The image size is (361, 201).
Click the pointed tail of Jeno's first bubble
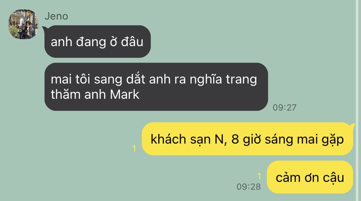(46, 29)
